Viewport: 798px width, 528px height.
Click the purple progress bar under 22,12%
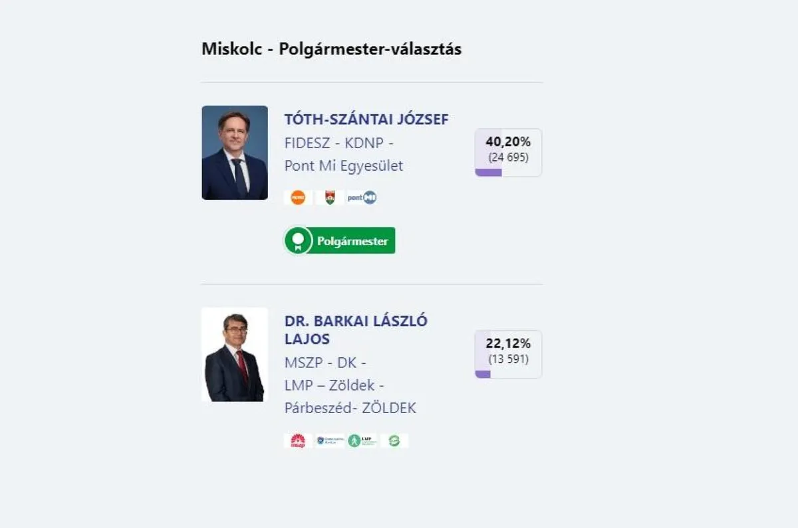[x=483, y=375]
